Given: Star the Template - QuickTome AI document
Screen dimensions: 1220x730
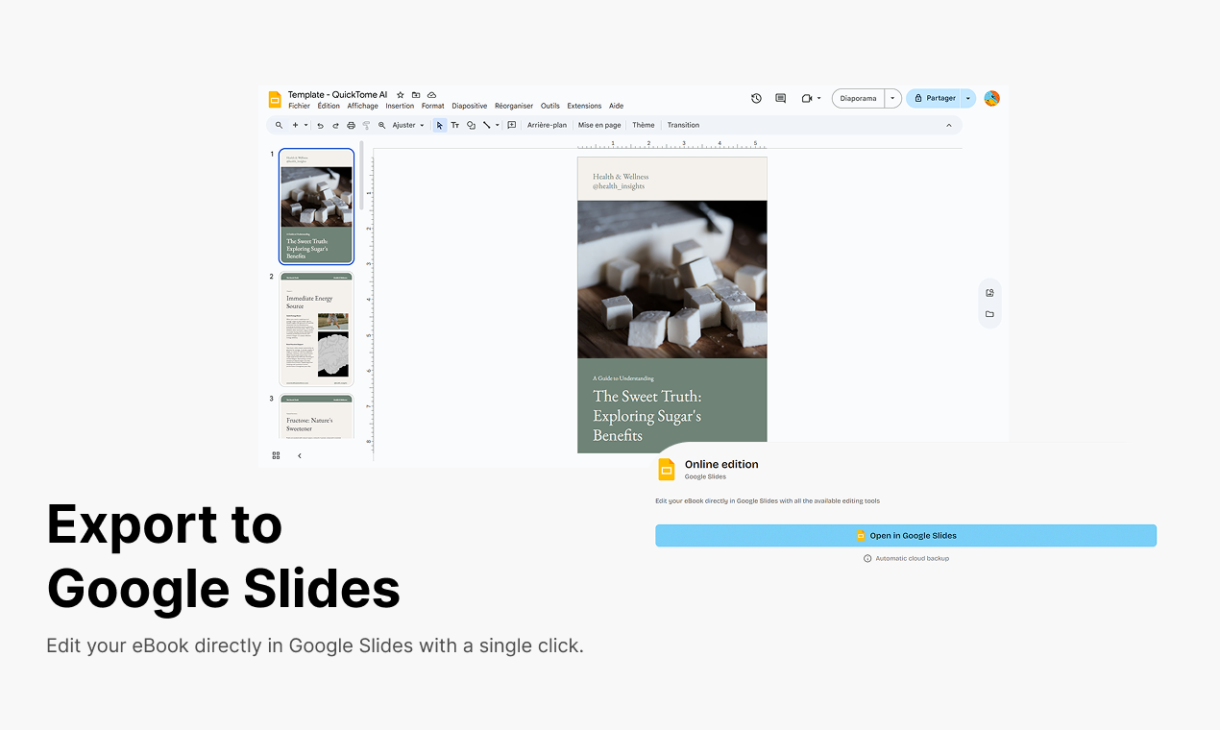Looking at the screenshot, I should pyautogui.click(x=401, y=95).
